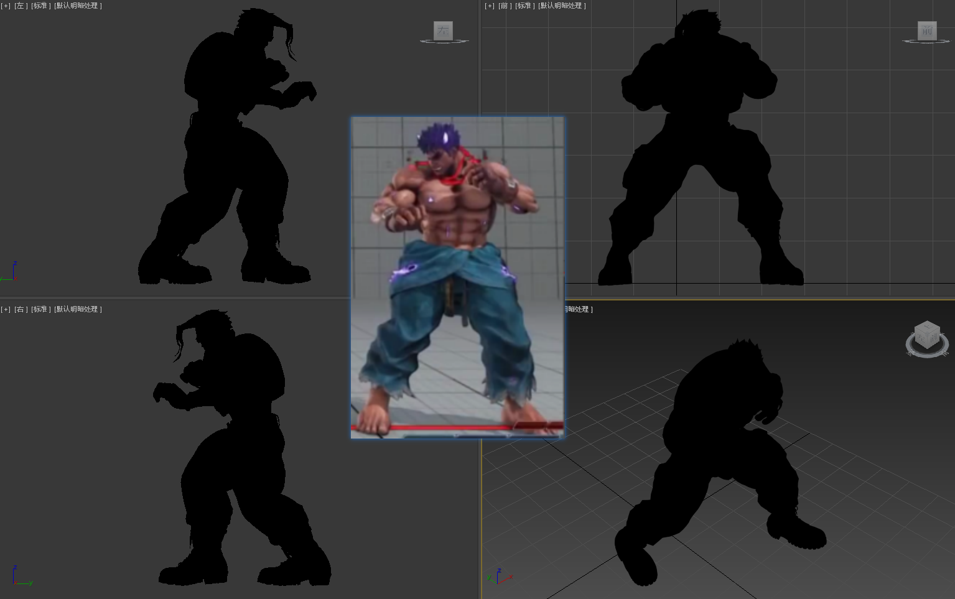The height and width of the screenshot is (599, 955).
Task: Open the [左] view label menu
Action: click(x=21, y=6)
